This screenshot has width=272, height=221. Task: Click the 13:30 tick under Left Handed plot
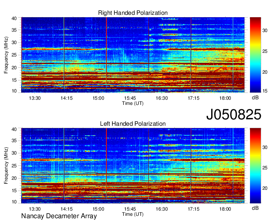[35, 209]
